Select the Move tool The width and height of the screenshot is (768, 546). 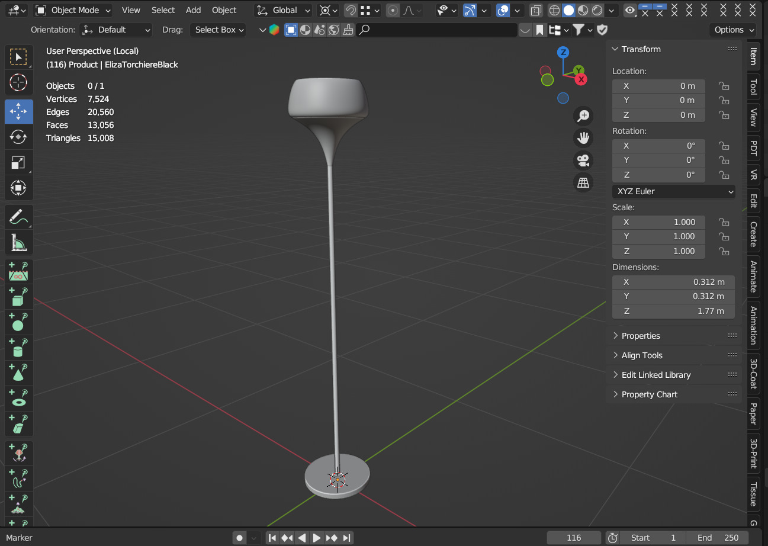click(x=18, y=111)
